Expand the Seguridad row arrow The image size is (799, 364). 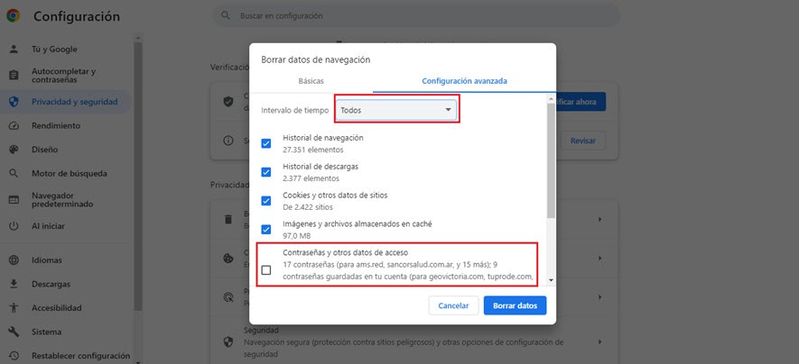pyautogui.click(x=599, y=341)
